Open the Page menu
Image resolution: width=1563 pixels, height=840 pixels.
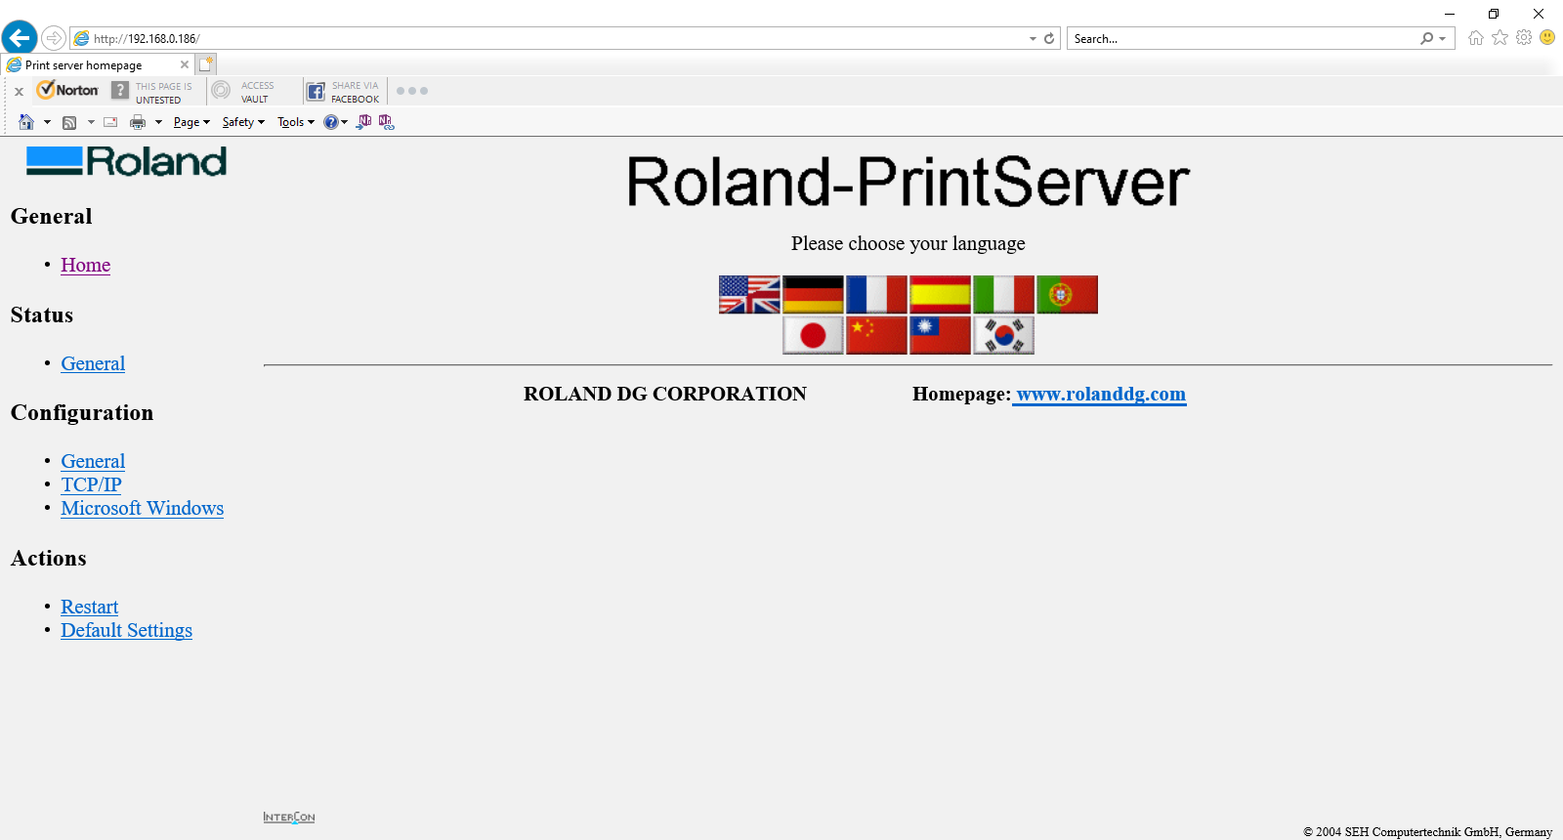(191, 122)
